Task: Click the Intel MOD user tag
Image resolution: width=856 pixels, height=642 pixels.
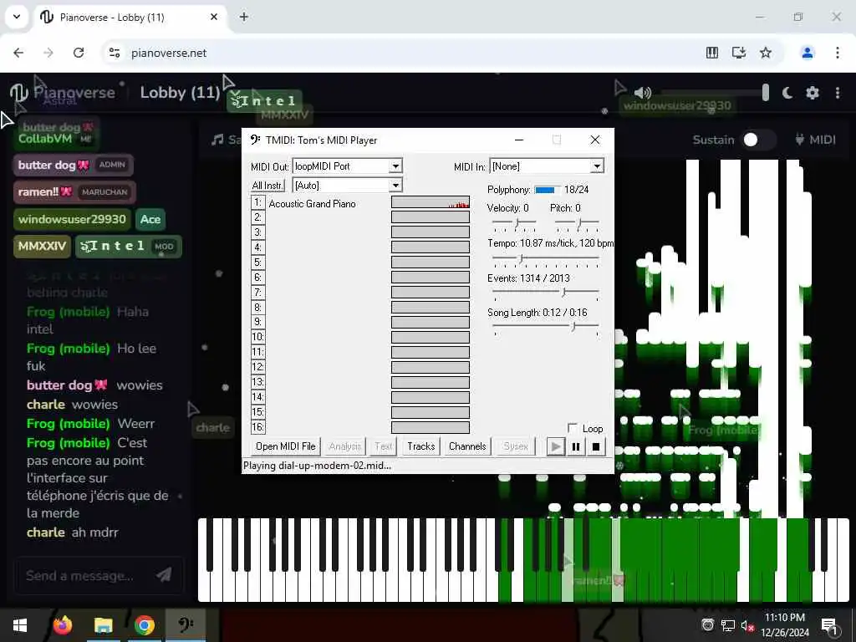Action: coord(128,247)
